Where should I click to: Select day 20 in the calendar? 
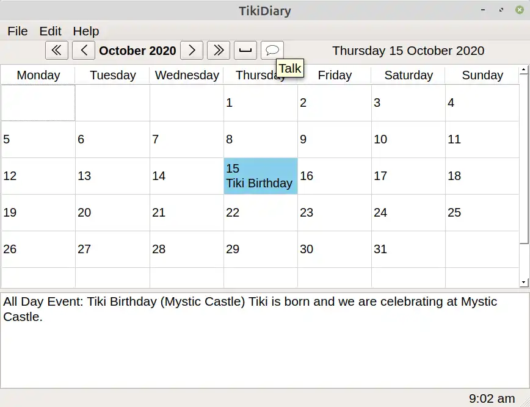coord(112,213)
